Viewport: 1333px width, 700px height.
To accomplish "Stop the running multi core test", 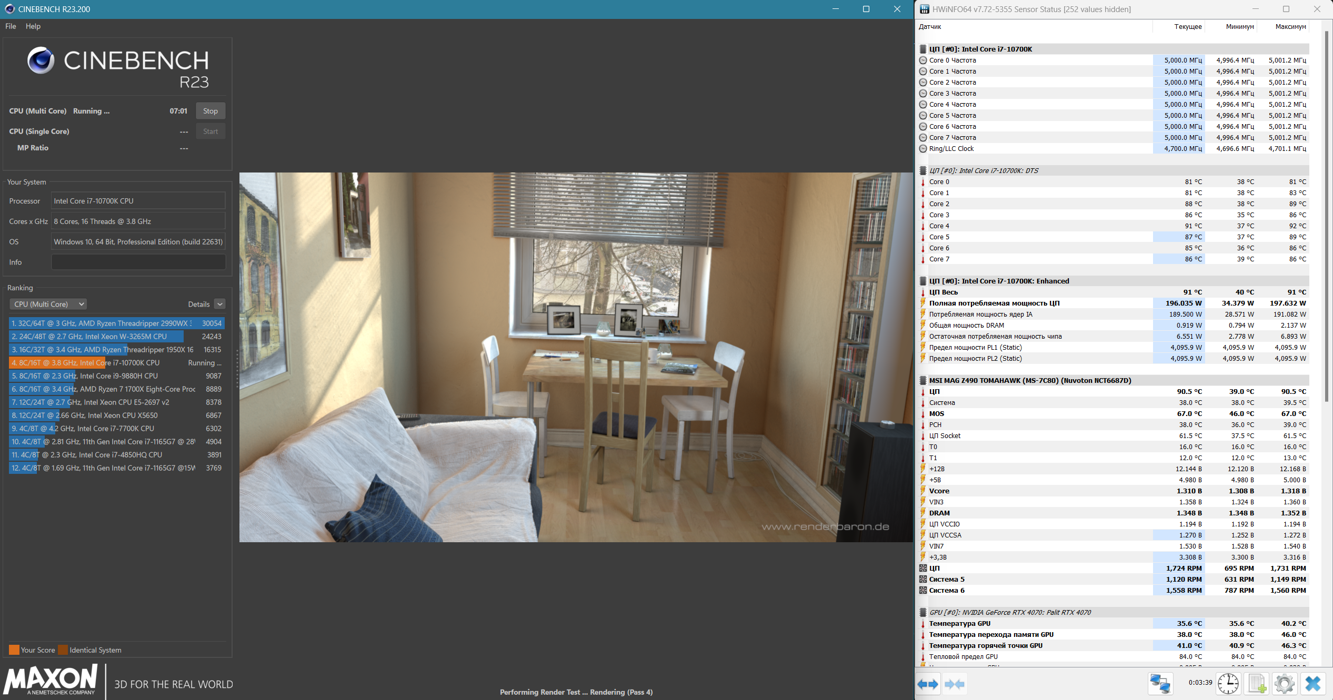I will pos(211,111).
